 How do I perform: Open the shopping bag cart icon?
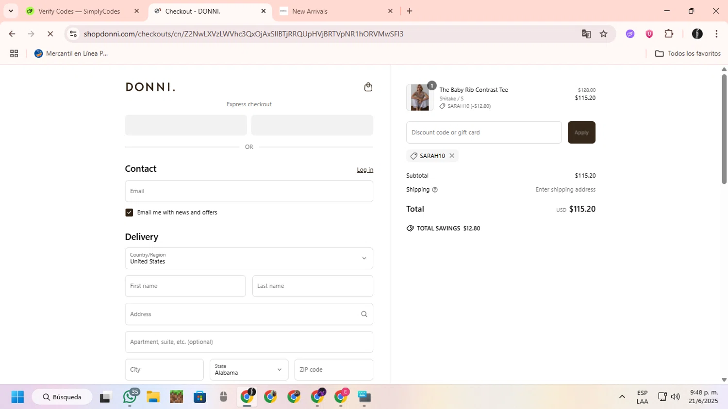click(x=368, y=87)
